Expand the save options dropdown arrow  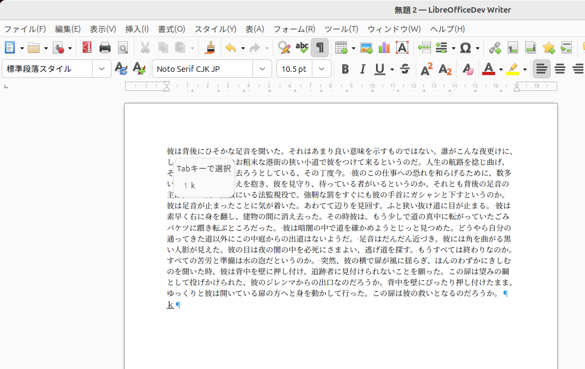(x=70, y=48)
